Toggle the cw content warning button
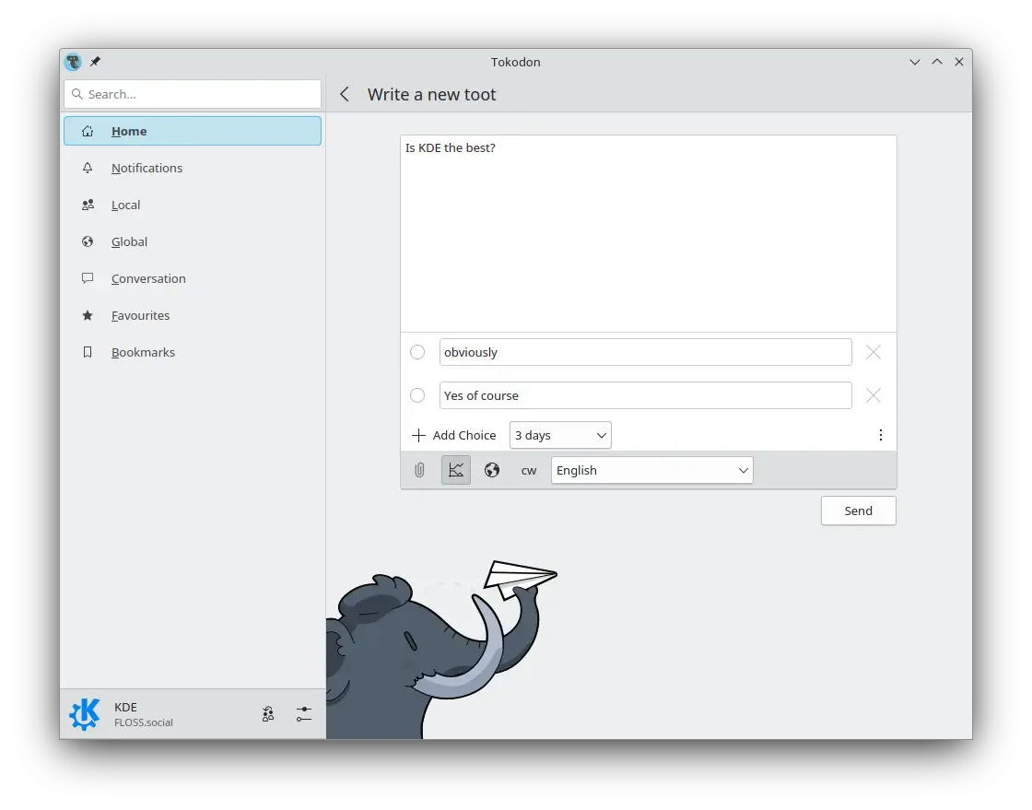The width and height of the screenshot is (1032, 810). [529, 470]
